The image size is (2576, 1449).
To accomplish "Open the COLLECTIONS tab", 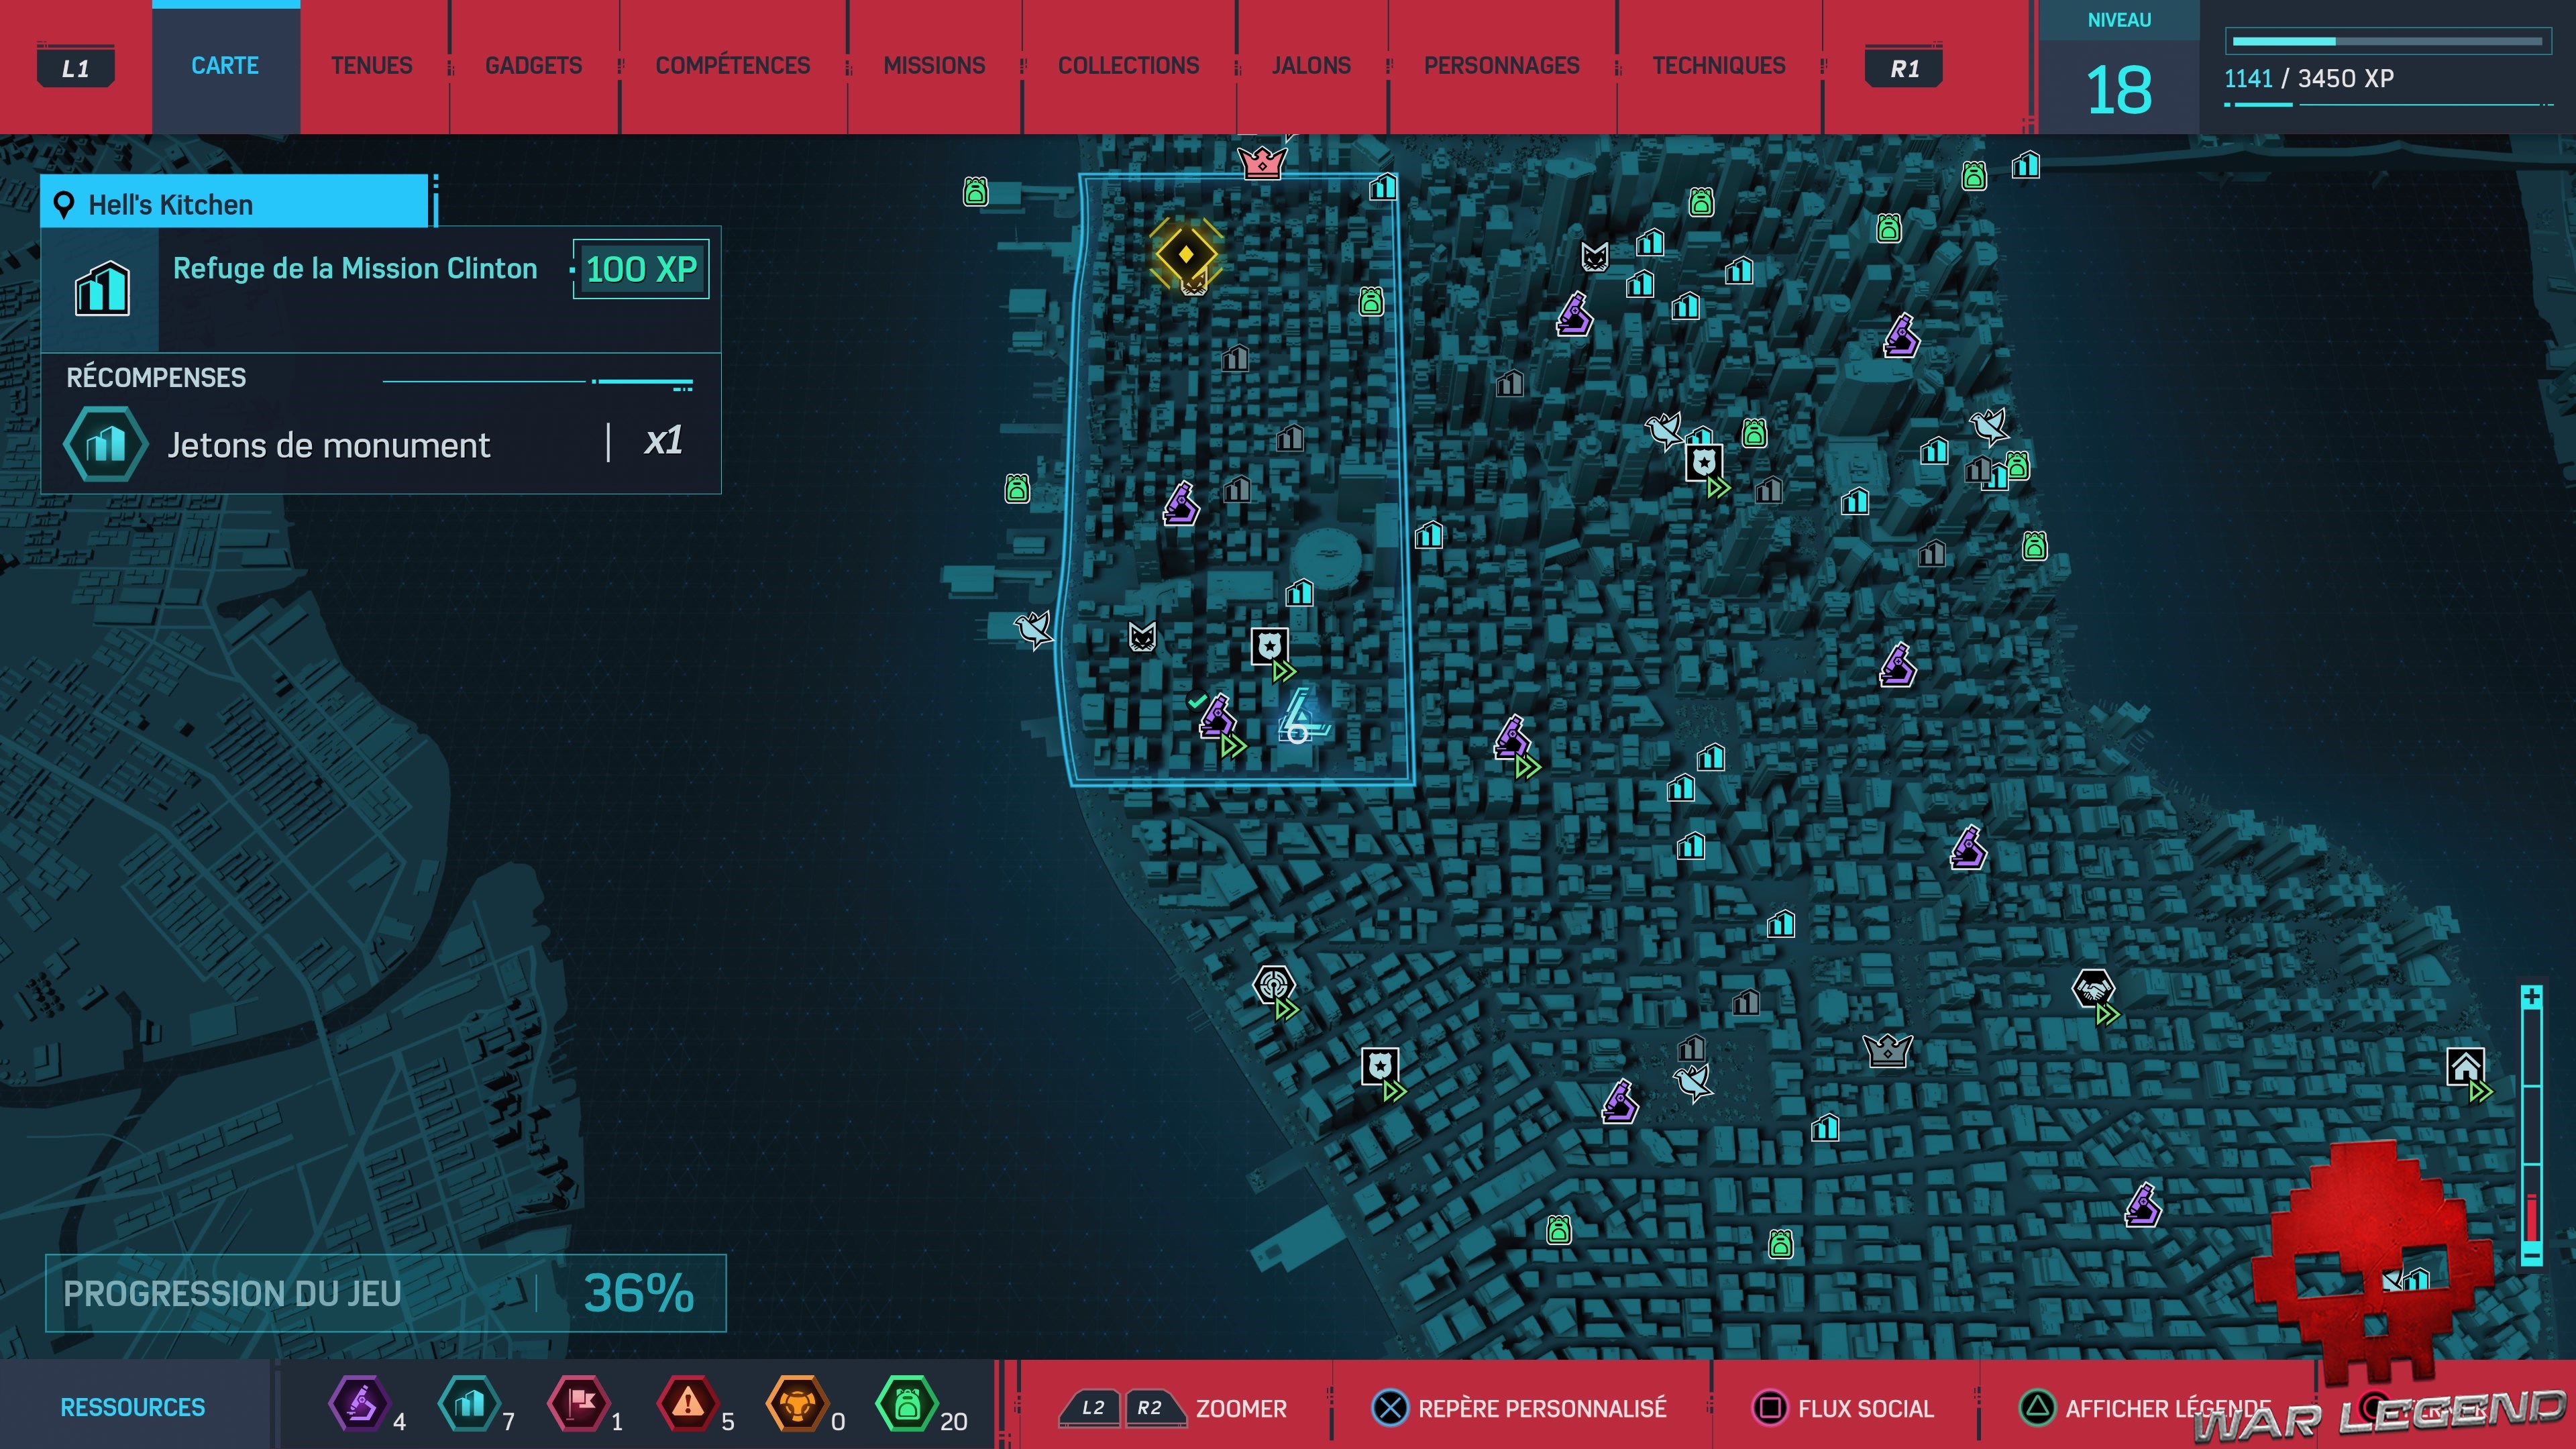I will 1128,66.
